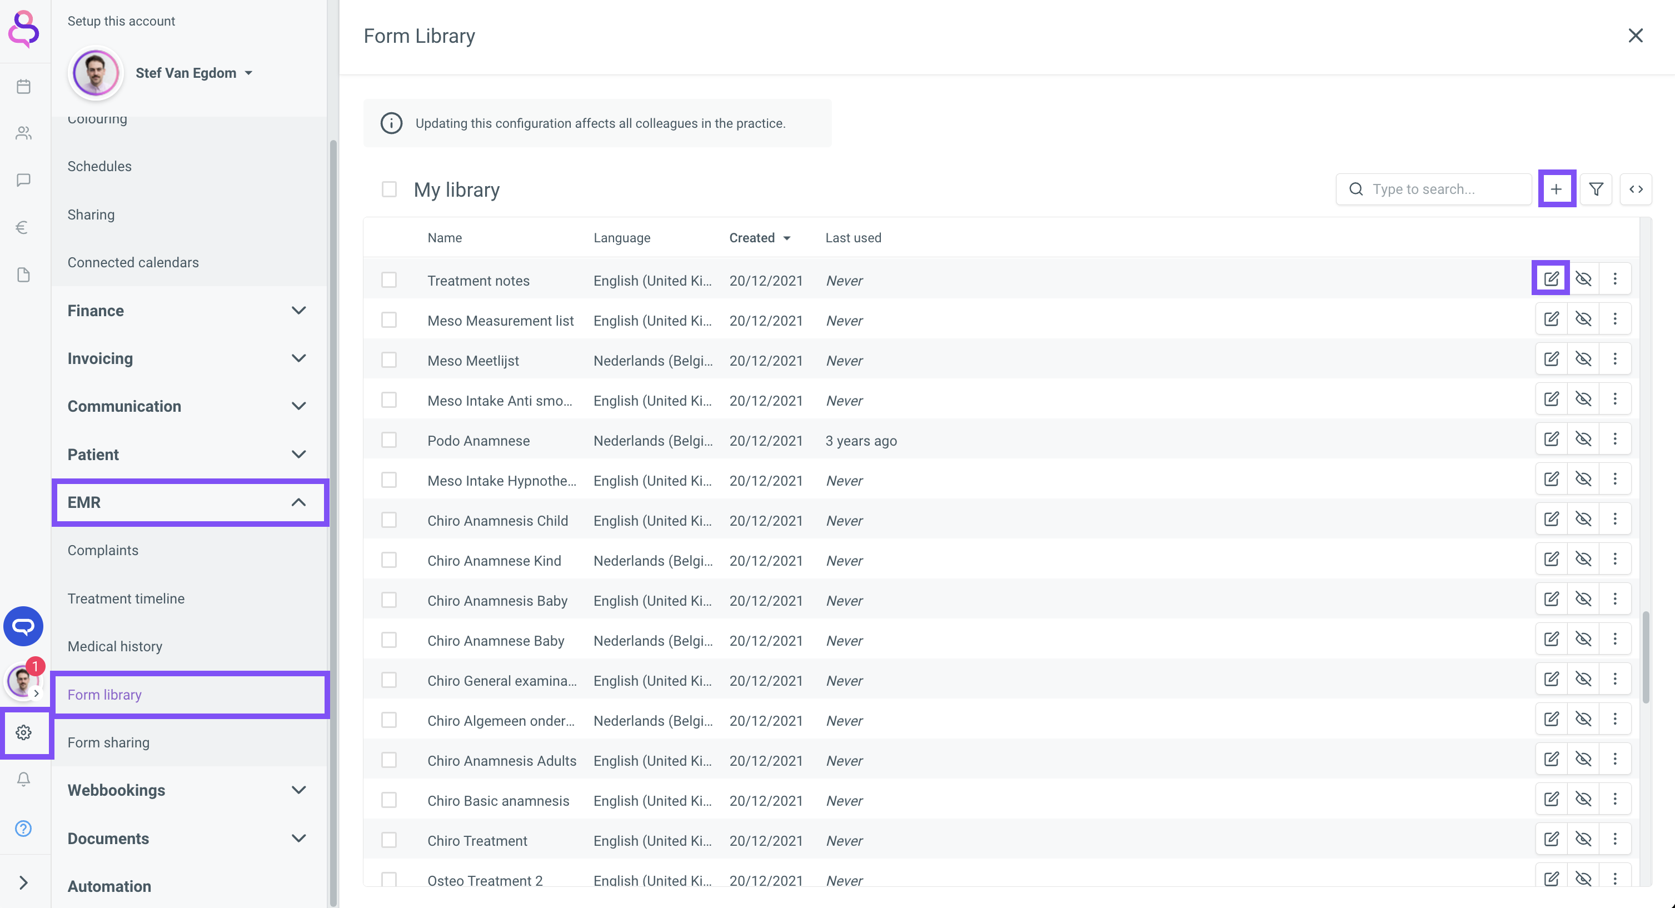1675x908 pixels.
Task: Expand the Communication settings section
Action: [188, 406]
